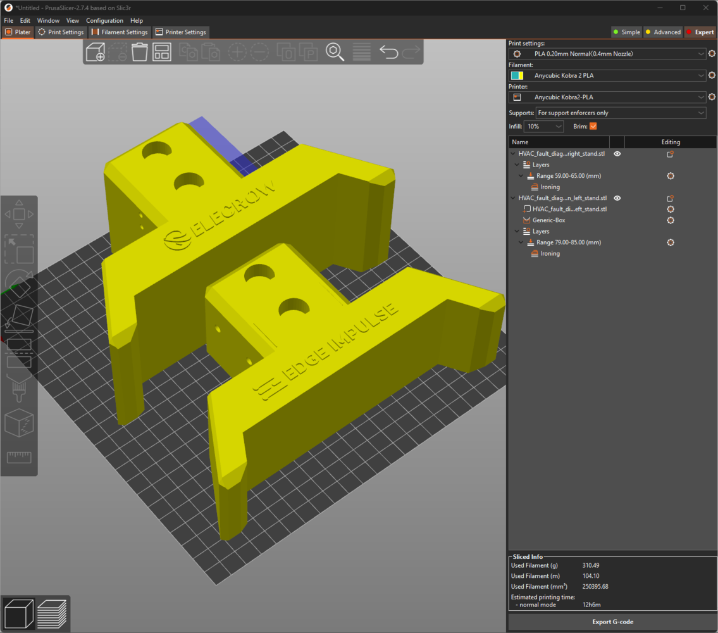718x633 pixels.
Task: Toggle visibility of left_stand.stl object
Action: [x=617, y=198]
